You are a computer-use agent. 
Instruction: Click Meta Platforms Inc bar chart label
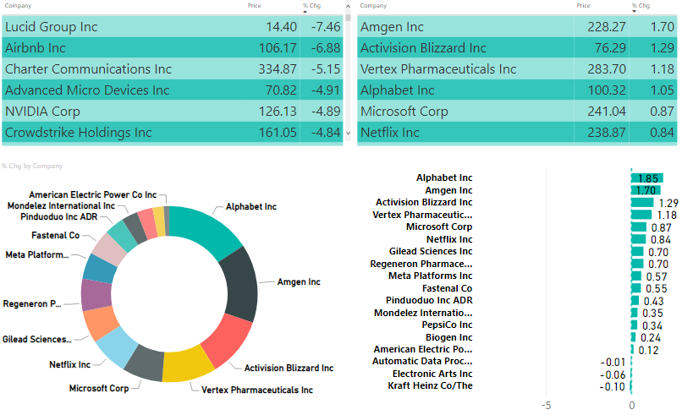[x=430, y=276]
